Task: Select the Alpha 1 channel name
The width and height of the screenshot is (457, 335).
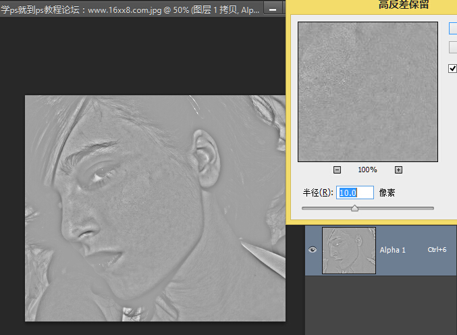Action: [393, 250]
